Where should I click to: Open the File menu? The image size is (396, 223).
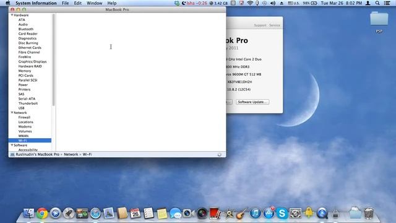point(65,3)
